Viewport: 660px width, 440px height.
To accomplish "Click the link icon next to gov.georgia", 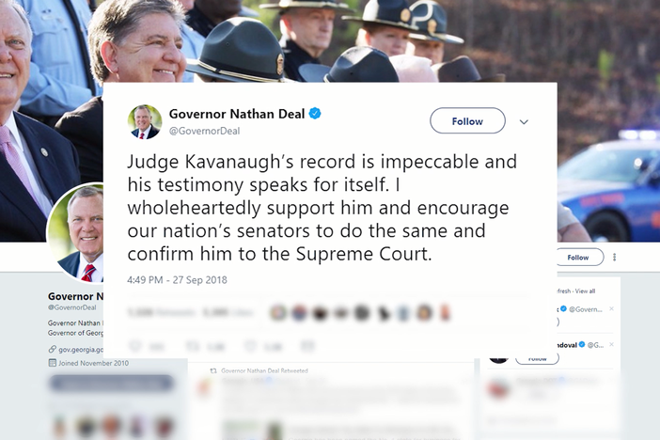I will 53,349.
